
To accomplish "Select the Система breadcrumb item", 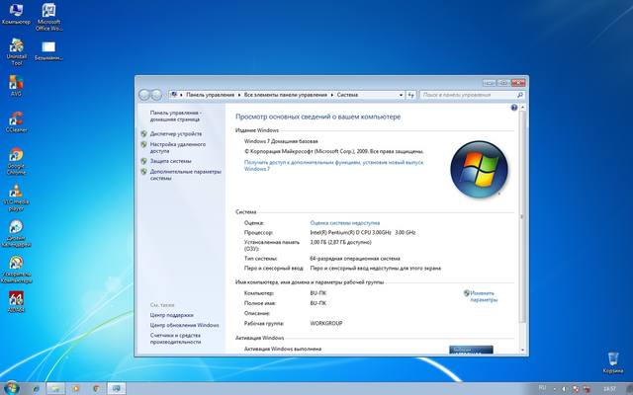I will coord(347,95).
